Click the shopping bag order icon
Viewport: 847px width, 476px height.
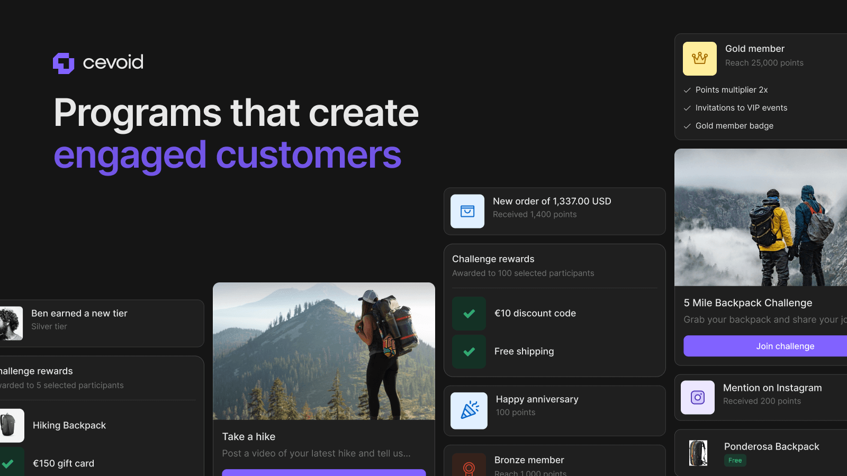tap(467, 212)
